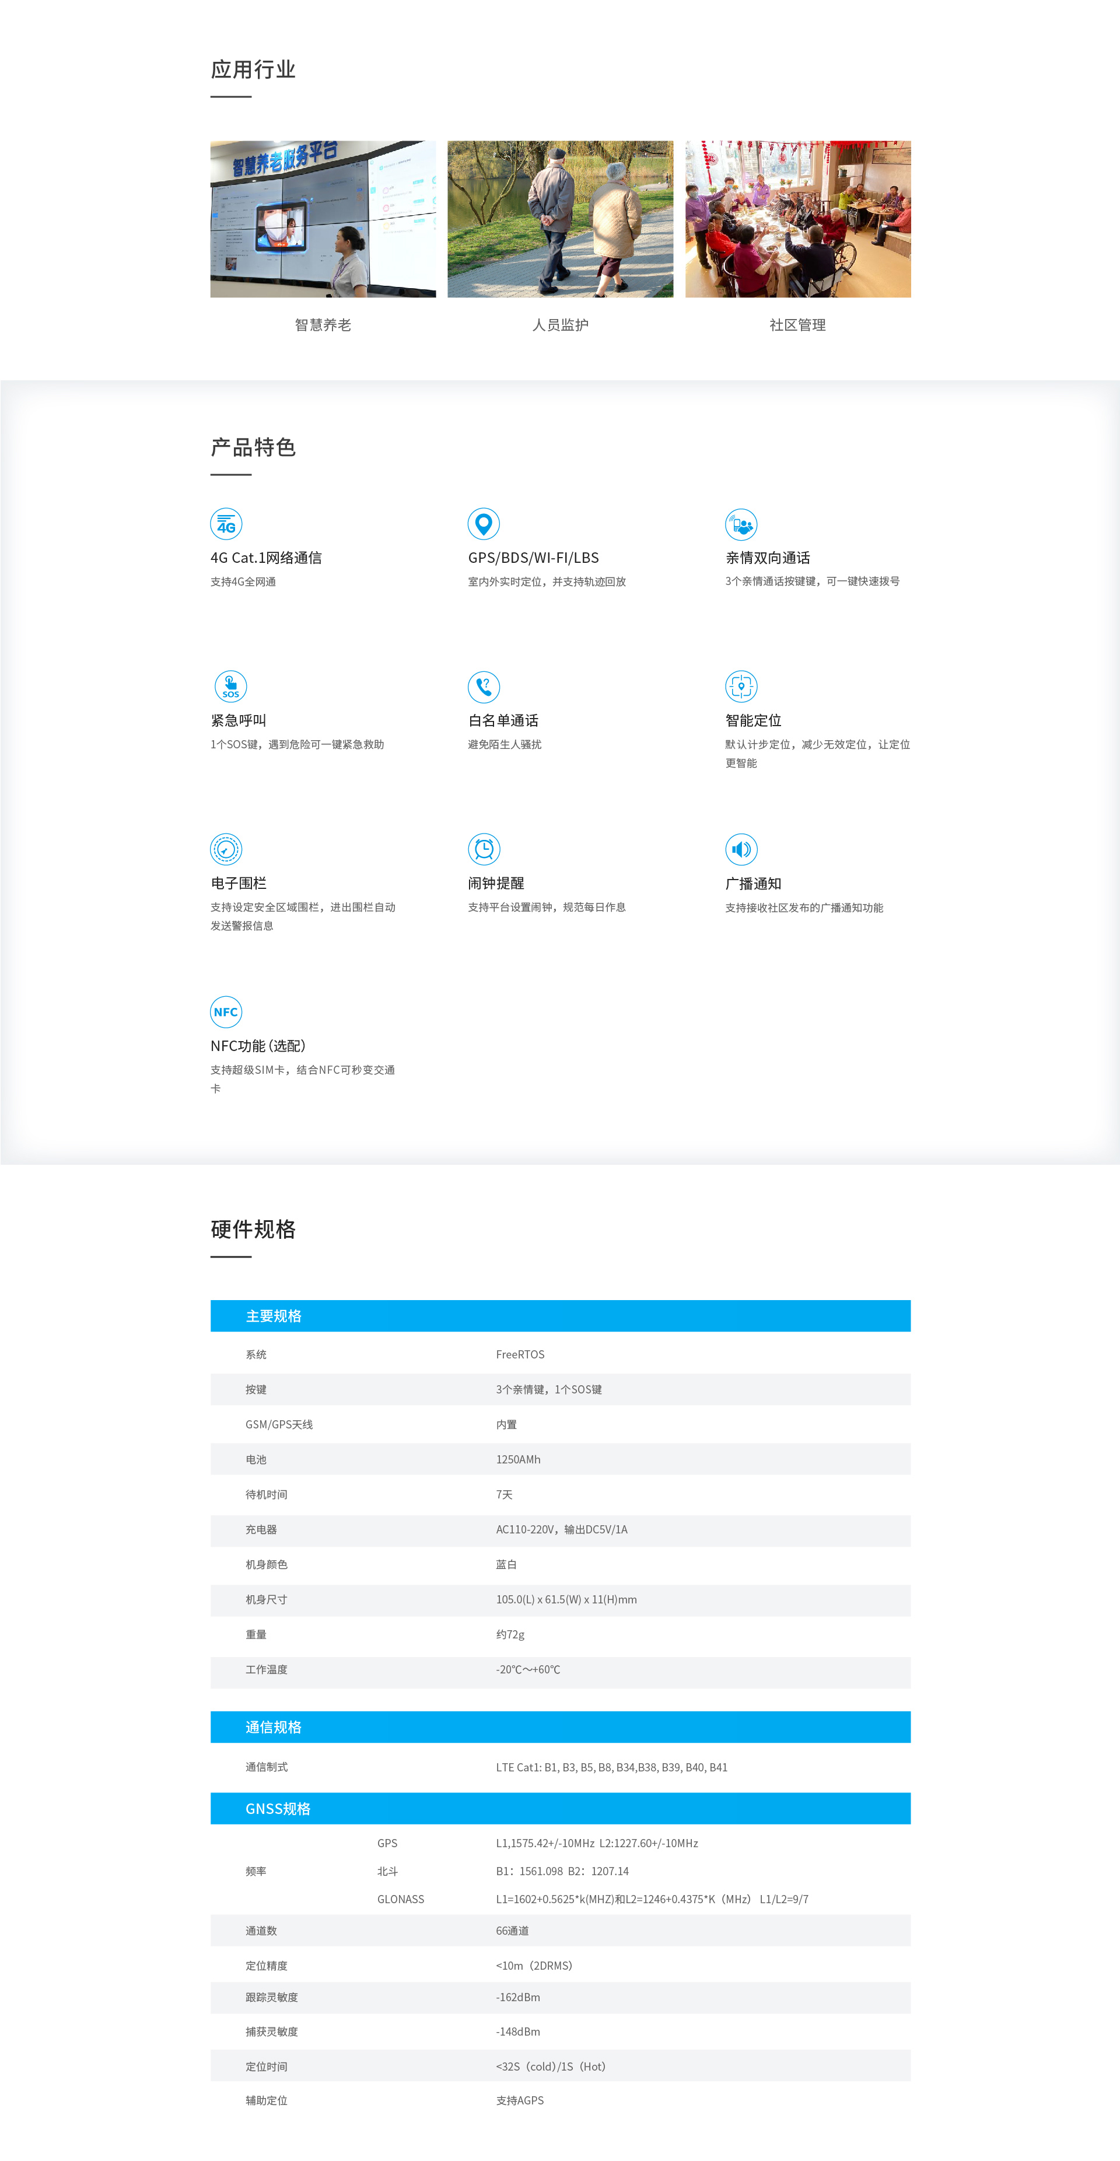Click the 北斗 frequency row label
Viewport: 1120px width, 2161px height.
point(387,1871)
